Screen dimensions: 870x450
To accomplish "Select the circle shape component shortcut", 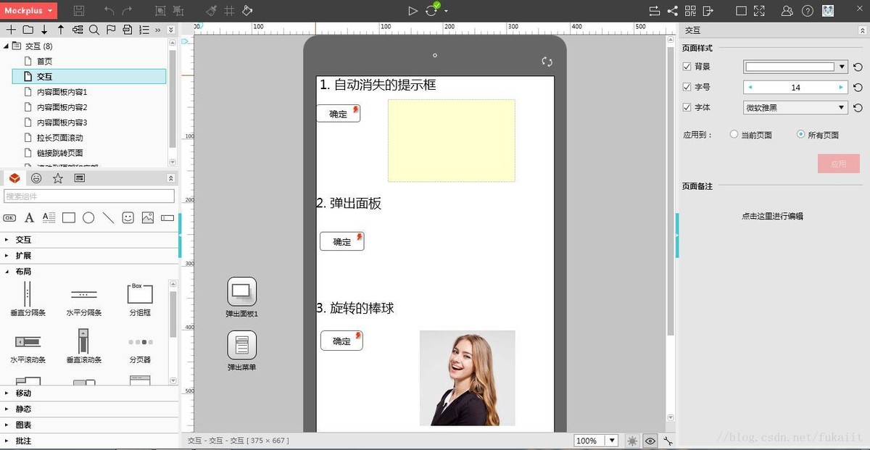I will coord(88,217).
